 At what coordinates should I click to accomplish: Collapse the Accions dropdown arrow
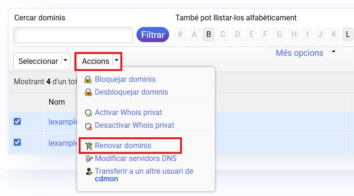[x=117, y=61]
